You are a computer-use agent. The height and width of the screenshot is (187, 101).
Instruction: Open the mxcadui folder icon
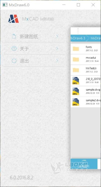pos(76,59)
